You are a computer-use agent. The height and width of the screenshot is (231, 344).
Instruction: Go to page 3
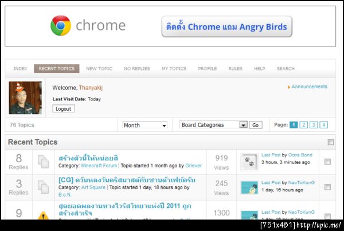[x=314, y=125]
